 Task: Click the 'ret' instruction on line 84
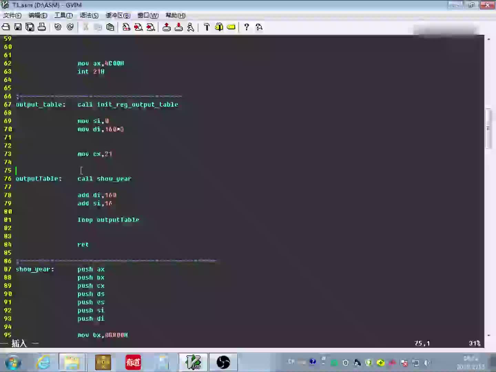point(83,245)
